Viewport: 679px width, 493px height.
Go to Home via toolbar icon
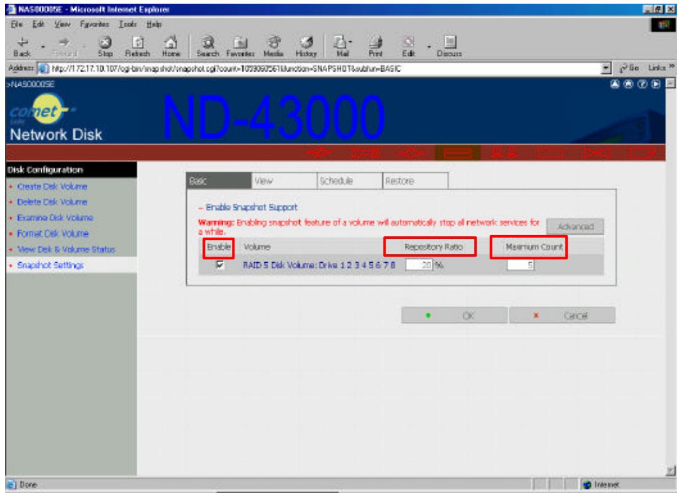click(x=171, y=47)
